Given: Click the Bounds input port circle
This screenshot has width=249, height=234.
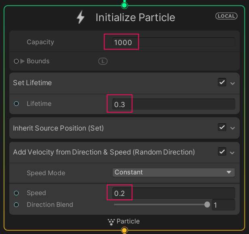Looking at the screenshot, I should tap(16, 61).
